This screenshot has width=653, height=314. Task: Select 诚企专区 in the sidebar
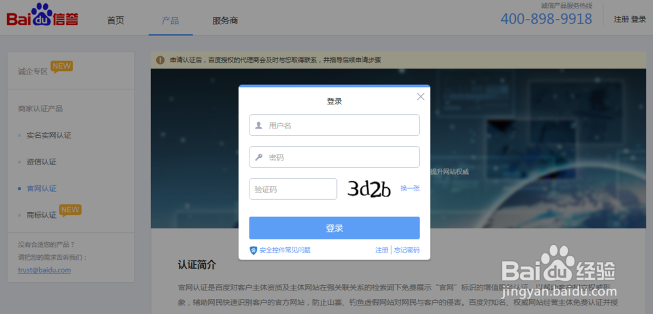(33, 71)
